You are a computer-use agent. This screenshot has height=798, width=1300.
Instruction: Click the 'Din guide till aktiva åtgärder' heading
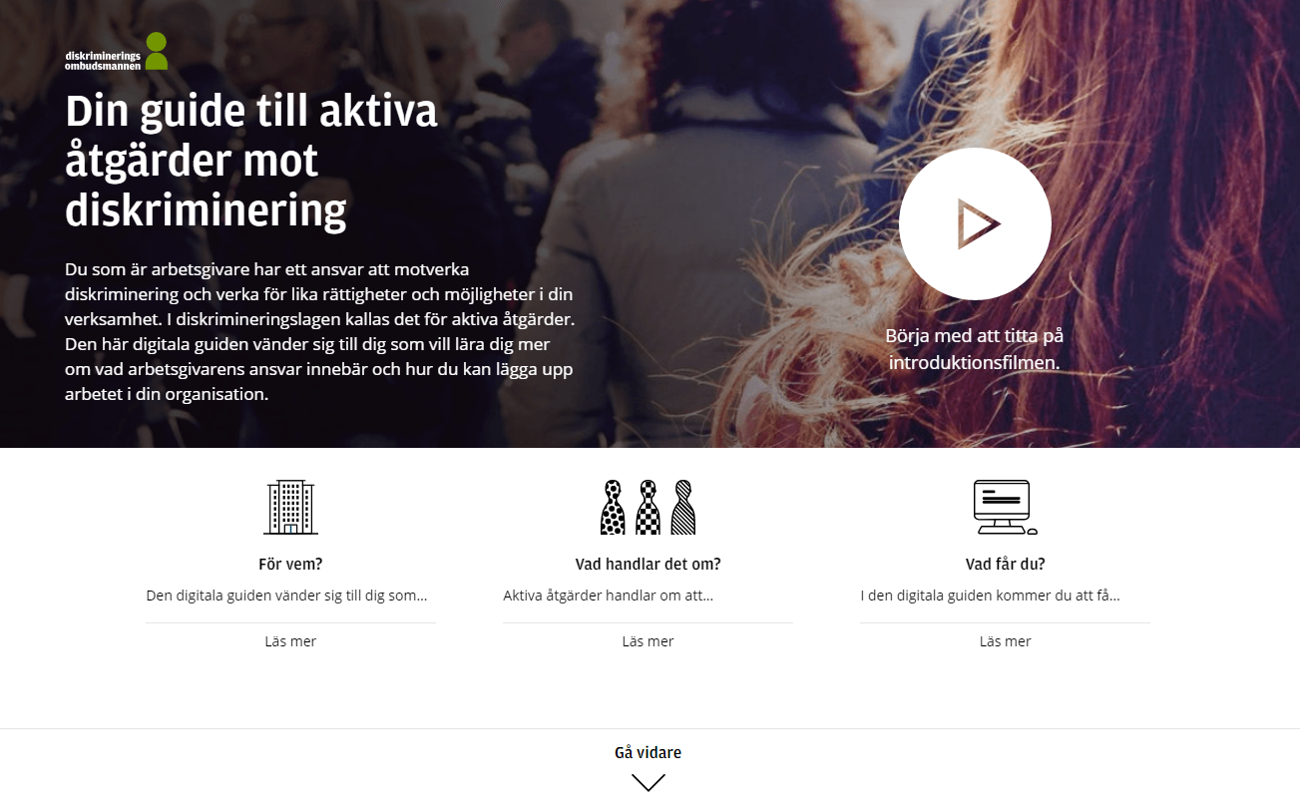[251, 161]
